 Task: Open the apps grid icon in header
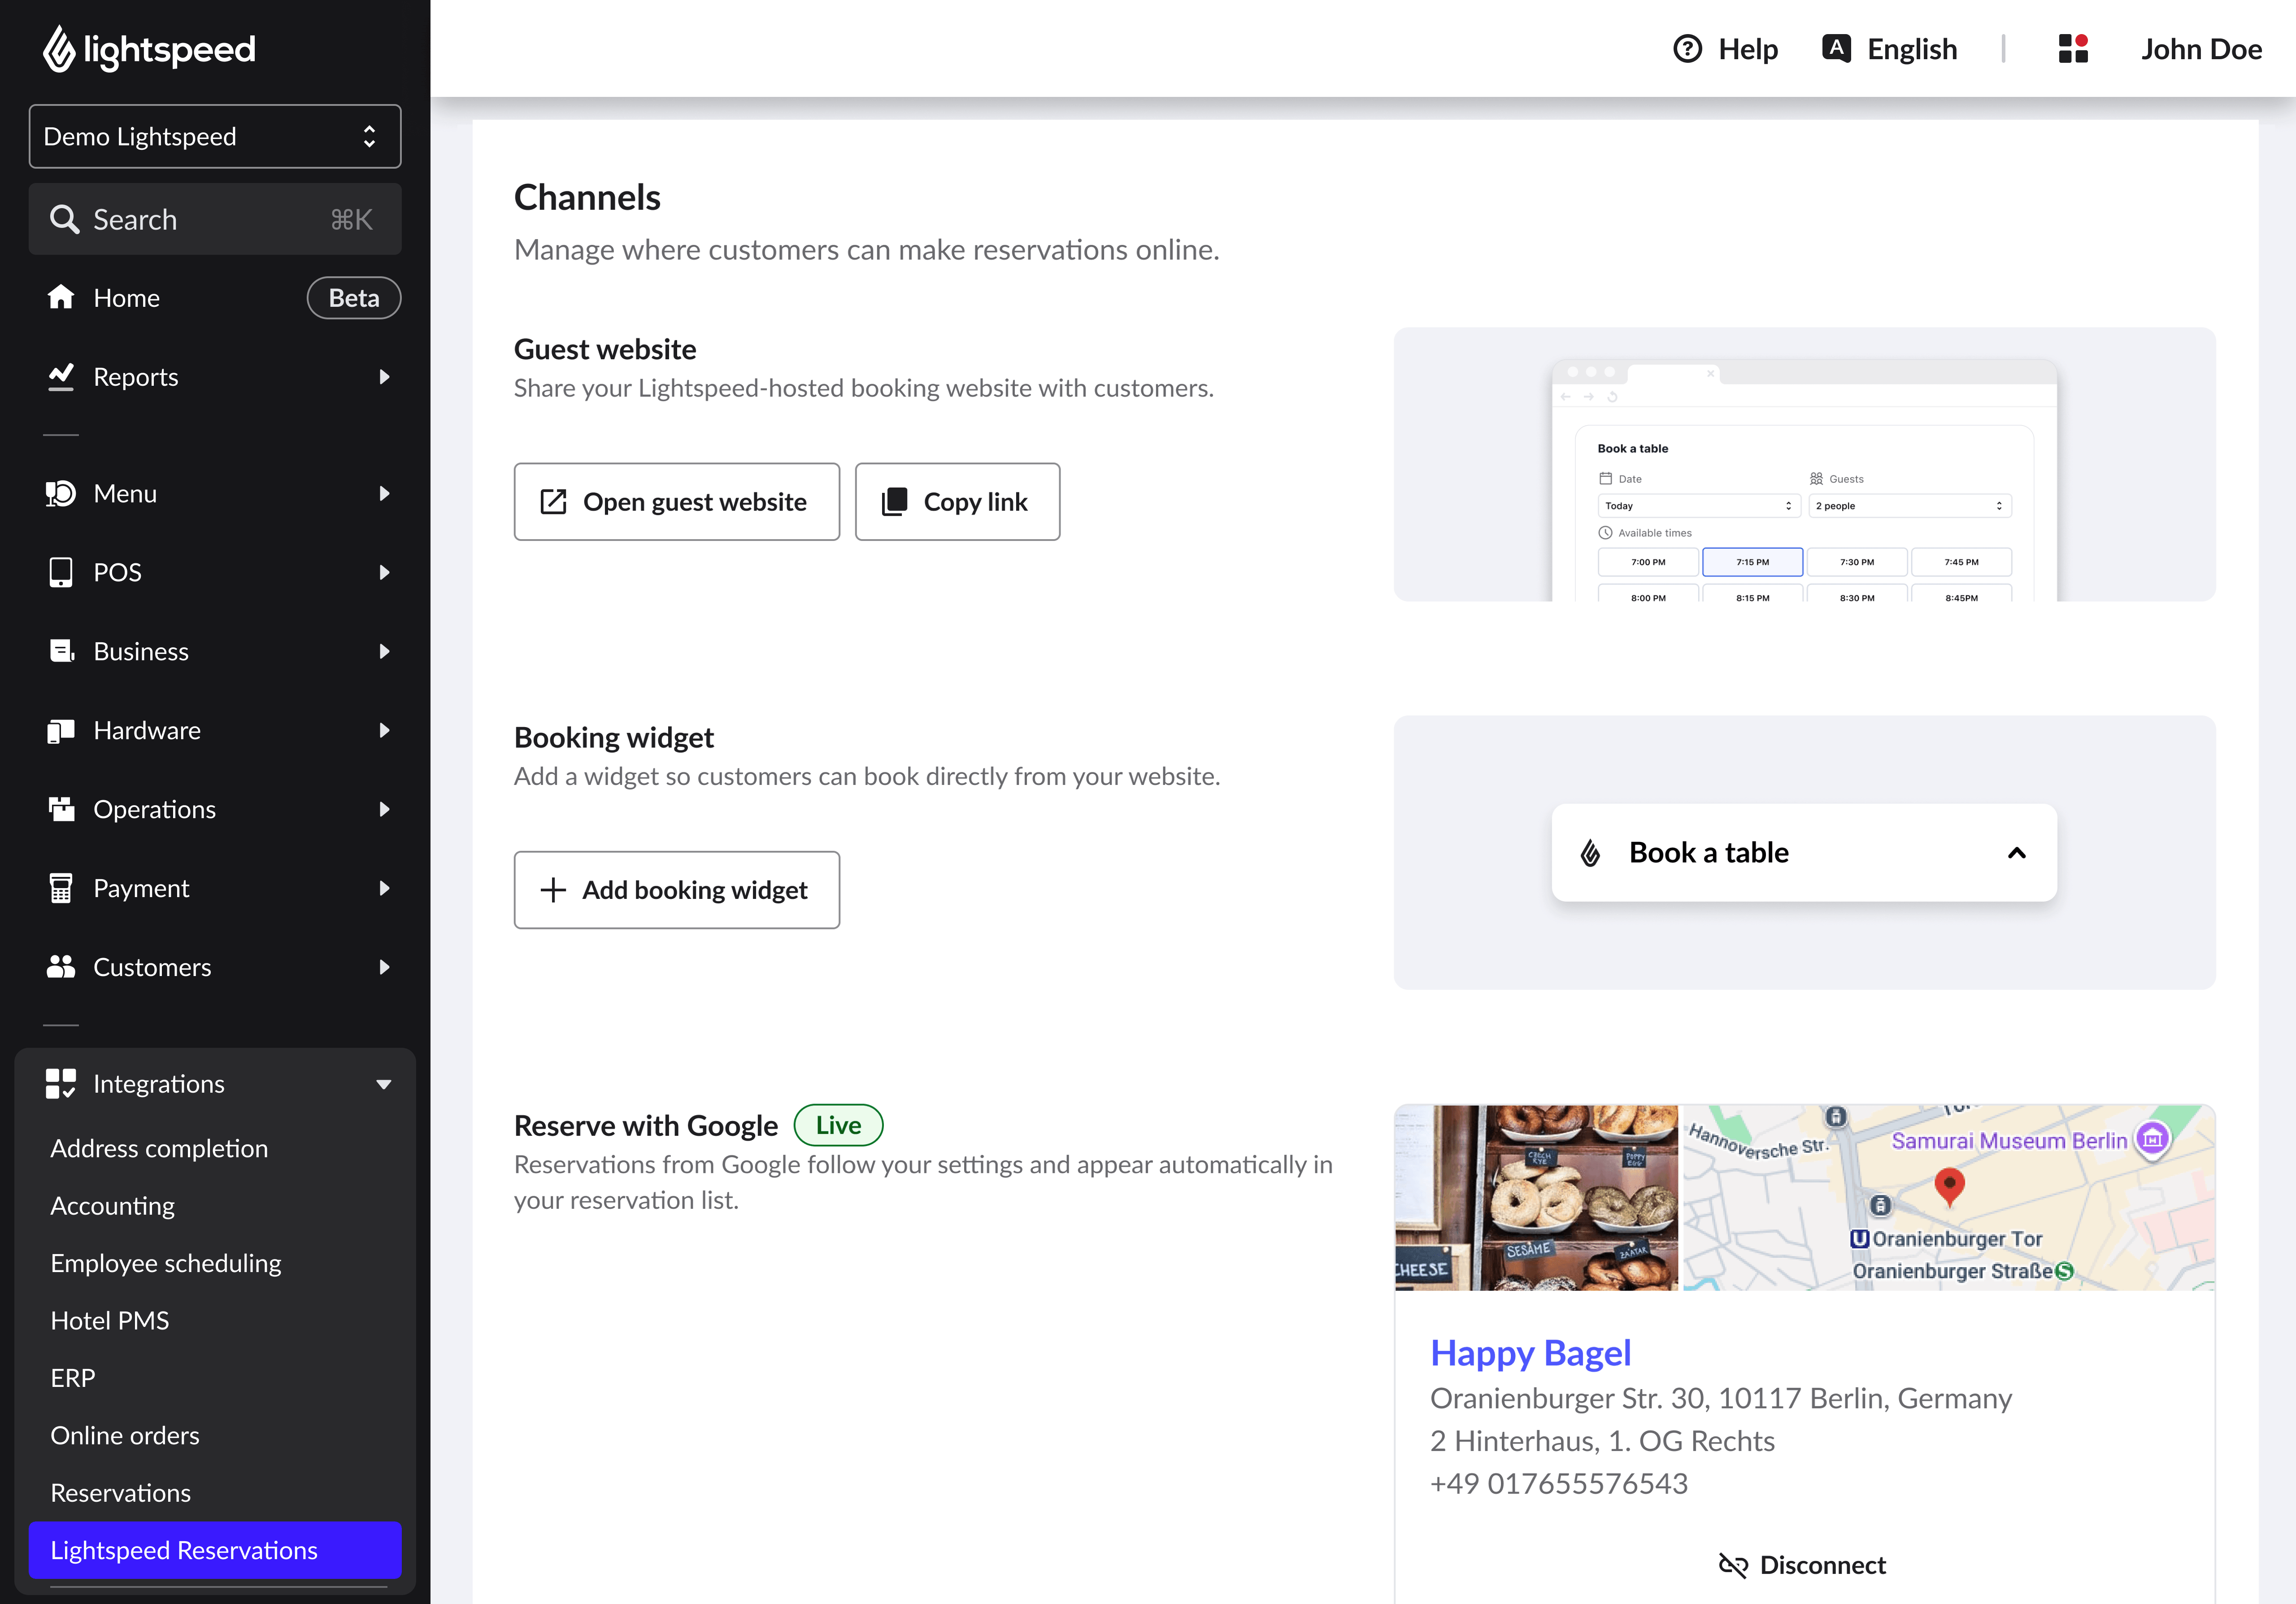click(x=2073, y=48)
